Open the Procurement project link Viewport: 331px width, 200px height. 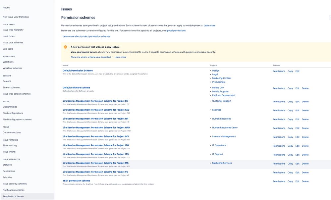(219, 82)
